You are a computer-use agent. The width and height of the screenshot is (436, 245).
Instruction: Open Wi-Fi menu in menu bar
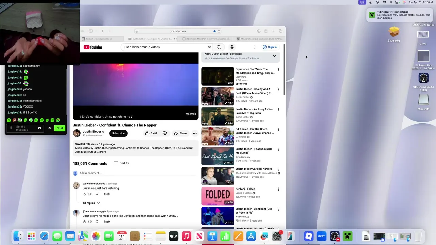coord(385,2)
